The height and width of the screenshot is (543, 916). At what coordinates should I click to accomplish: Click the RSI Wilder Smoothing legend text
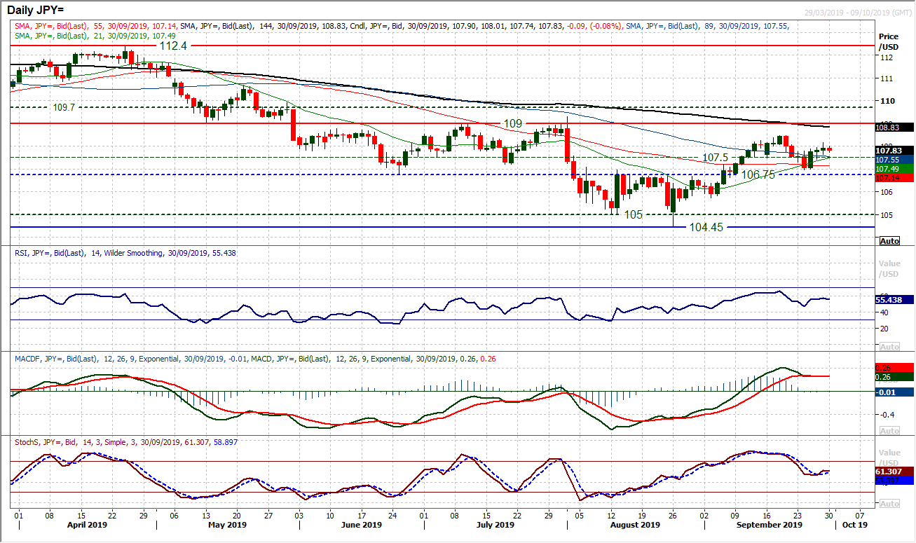(x=125, y=252)
